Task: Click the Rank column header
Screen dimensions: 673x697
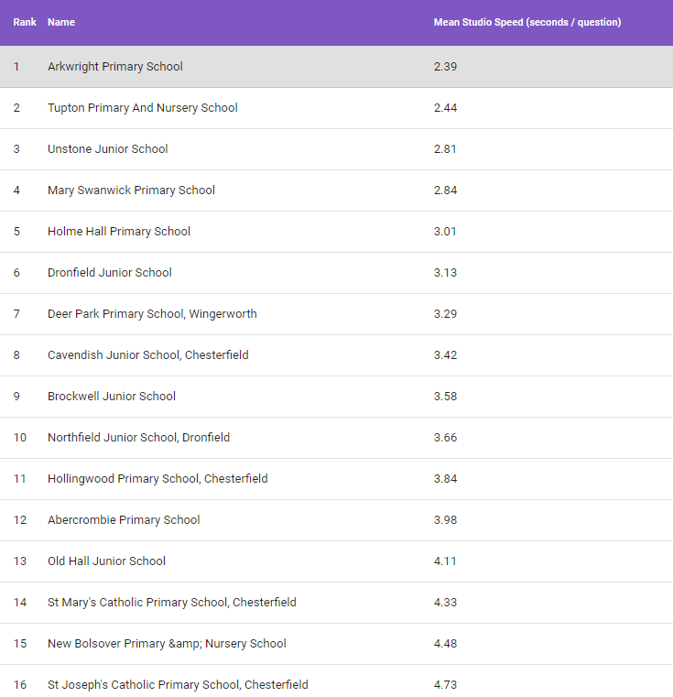Action: tap(25, 22)
